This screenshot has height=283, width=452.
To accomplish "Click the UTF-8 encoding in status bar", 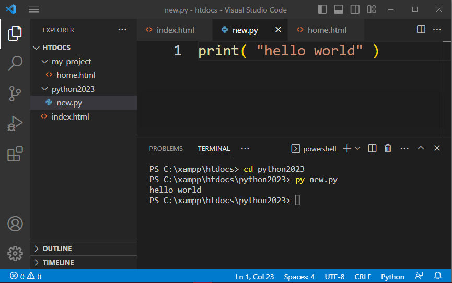I will (x=334, y=276).
